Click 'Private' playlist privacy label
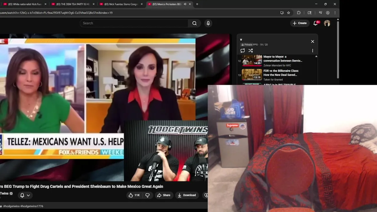This screenshot has width=377, height=212. point(247,45)
